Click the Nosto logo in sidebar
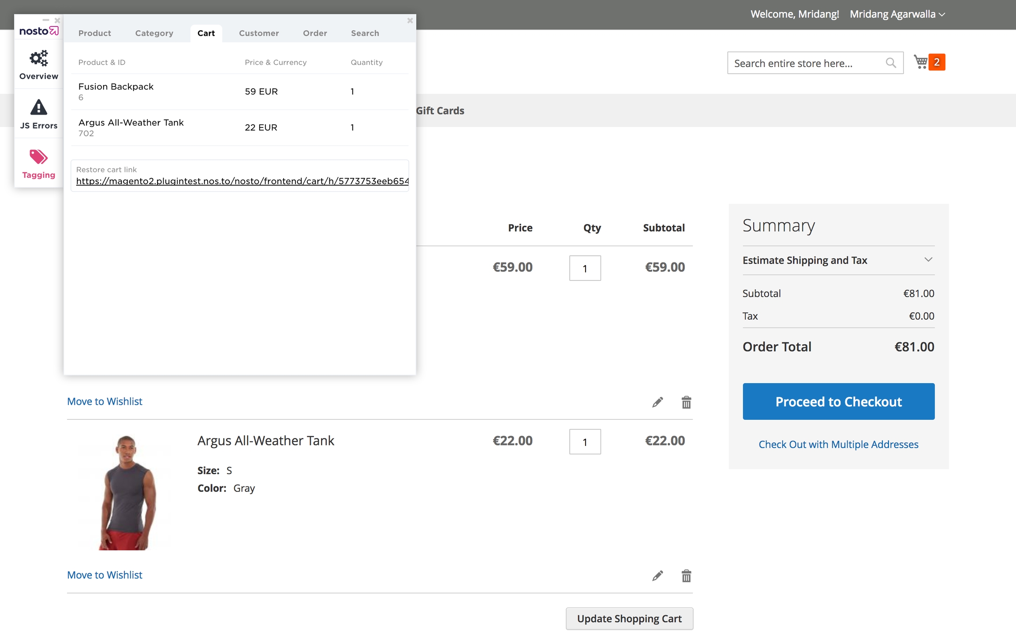 [39, 31]
